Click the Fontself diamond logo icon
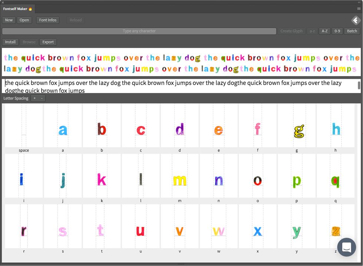Screen dimensions: 363x266 click(x=355, y=20)
